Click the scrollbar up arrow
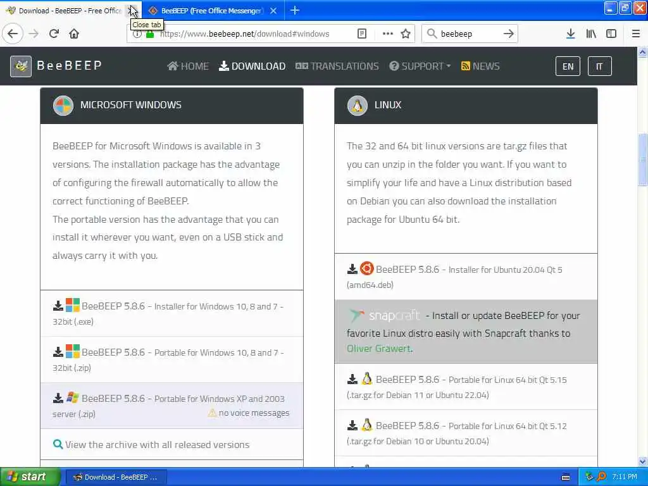This screenshot has width=648, height=486. click(x=642, y=52)
